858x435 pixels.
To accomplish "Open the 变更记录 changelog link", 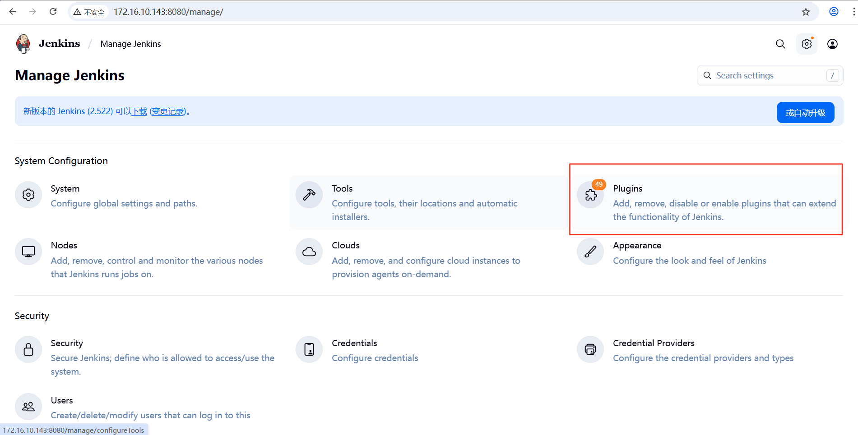I will point(168,111).
